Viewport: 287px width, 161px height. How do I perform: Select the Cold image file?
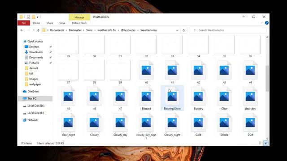coord(198,125)
